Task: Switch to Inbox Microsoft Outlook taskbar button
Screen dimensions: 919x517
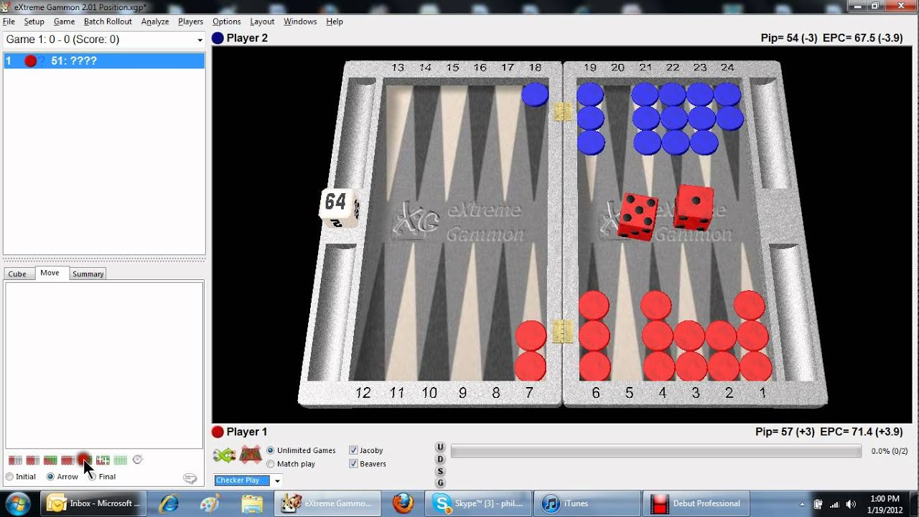Action: (x=93, y=503)
